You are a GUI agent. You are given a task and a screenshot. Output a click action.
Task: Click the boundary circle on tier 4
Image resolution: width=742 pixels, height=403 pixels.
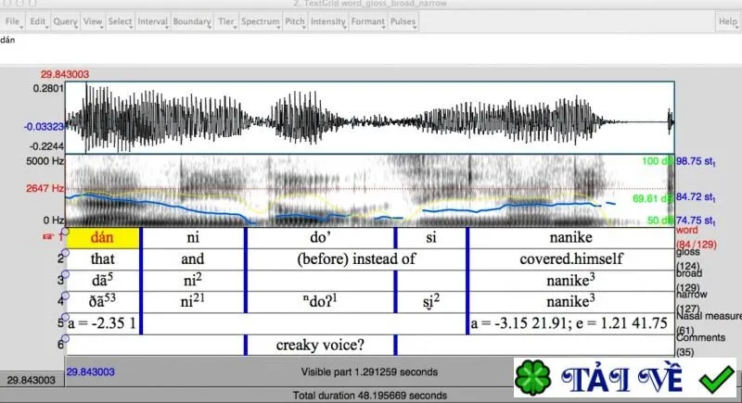(x=65, y=296)
